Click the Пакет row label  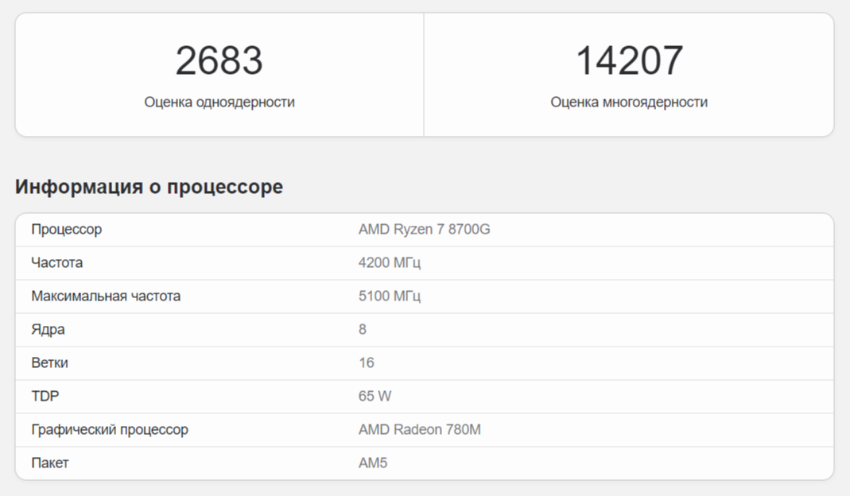pos(50,463)
